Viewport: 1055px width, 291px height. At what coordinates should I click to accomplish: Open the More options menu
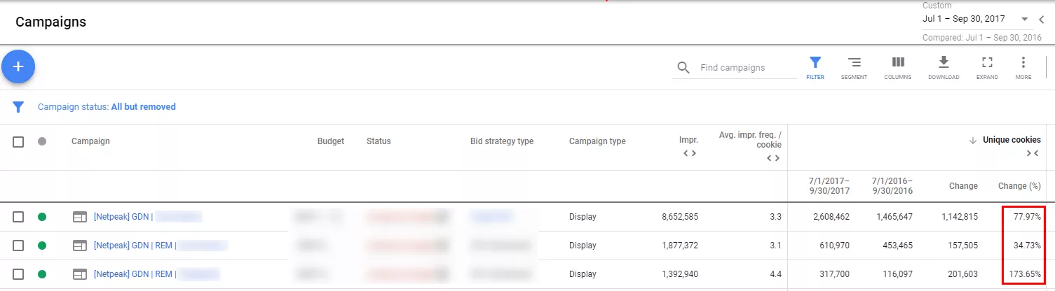[x=1023, y=68]
